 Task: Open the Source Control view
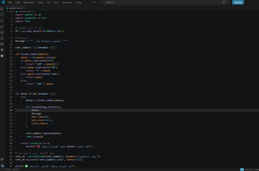click(x=2, y=21)
